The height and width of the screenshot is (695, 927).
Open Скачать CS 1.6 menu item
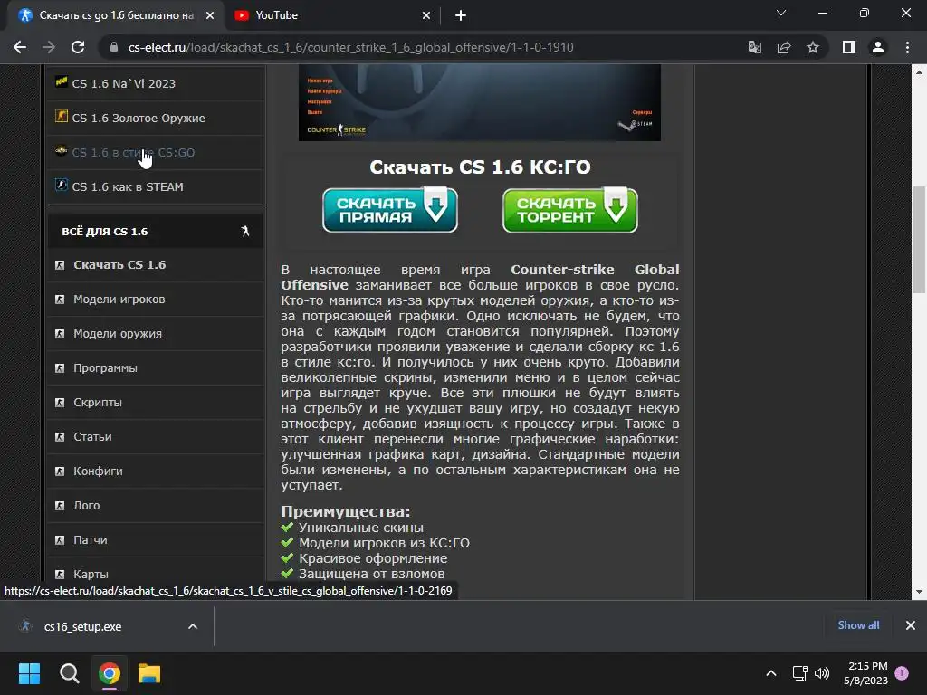pyautogui.click(x=119, y=265)
